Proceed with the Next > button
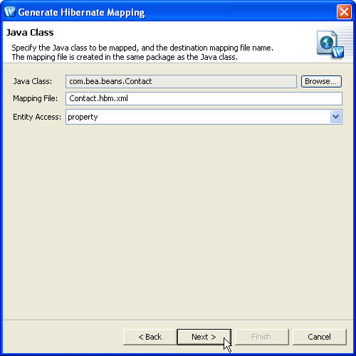This screenshot has height=356, width=356. [204, 337]
